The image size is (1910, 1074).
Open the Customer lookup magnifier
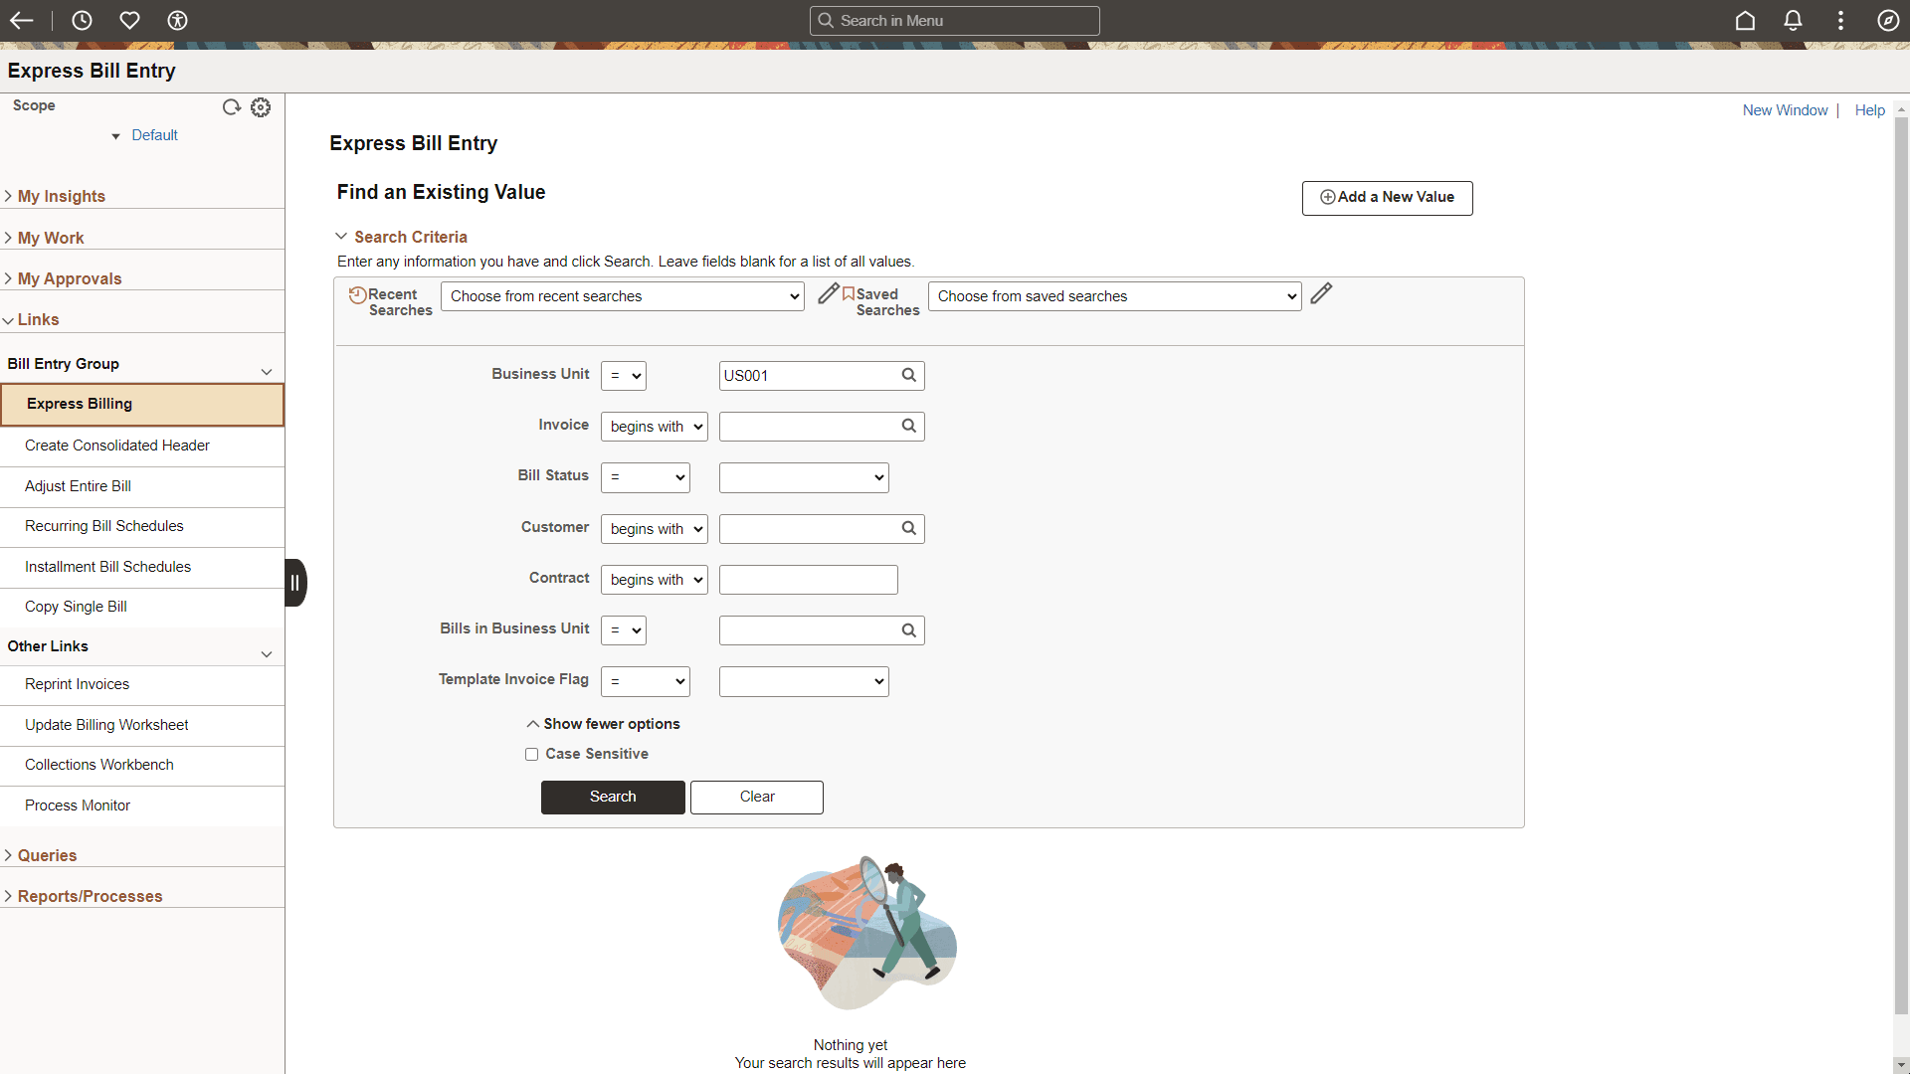[x=908, y=528]
